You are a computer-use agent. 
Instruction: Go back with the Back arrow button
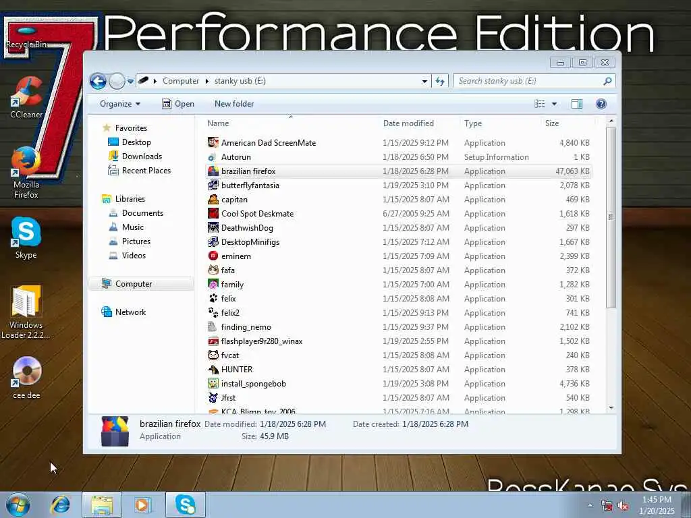click(98, 81)
